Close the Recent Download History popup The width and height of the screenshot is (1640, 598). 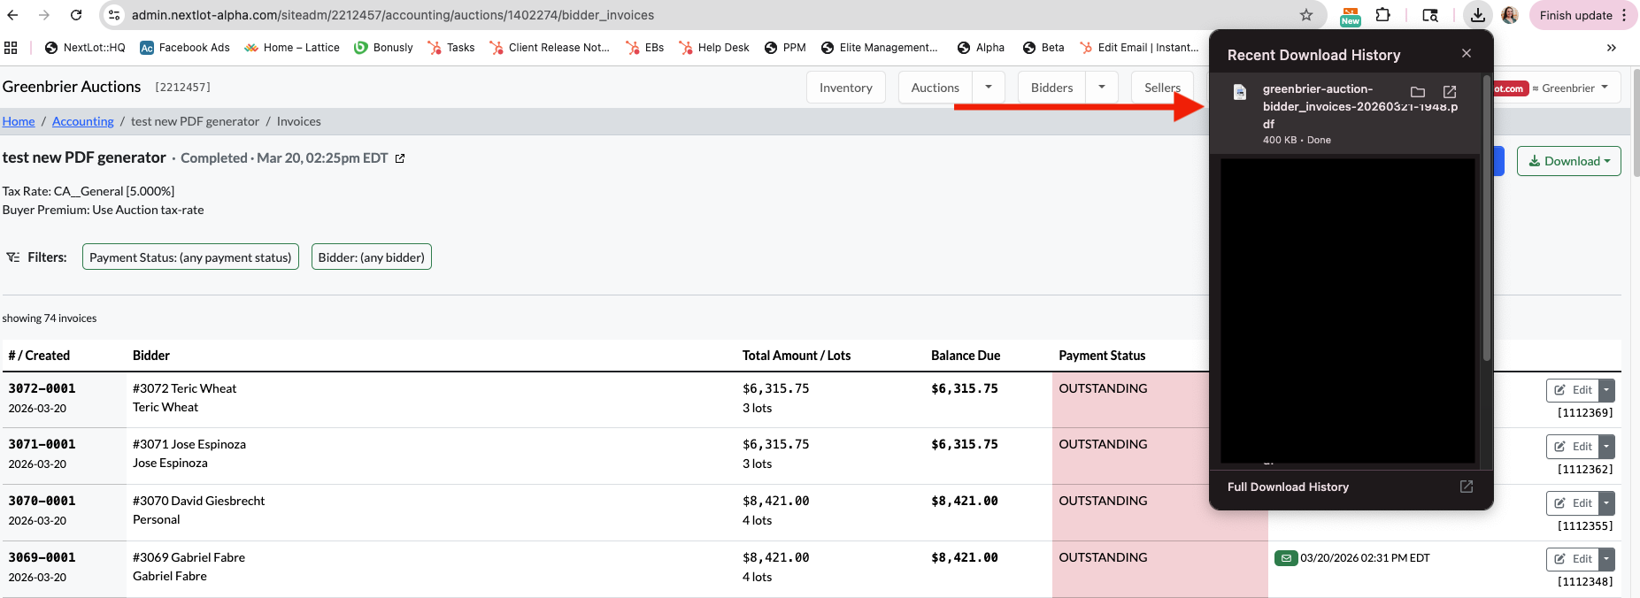pyautogui.click(x=1467, y=54)
